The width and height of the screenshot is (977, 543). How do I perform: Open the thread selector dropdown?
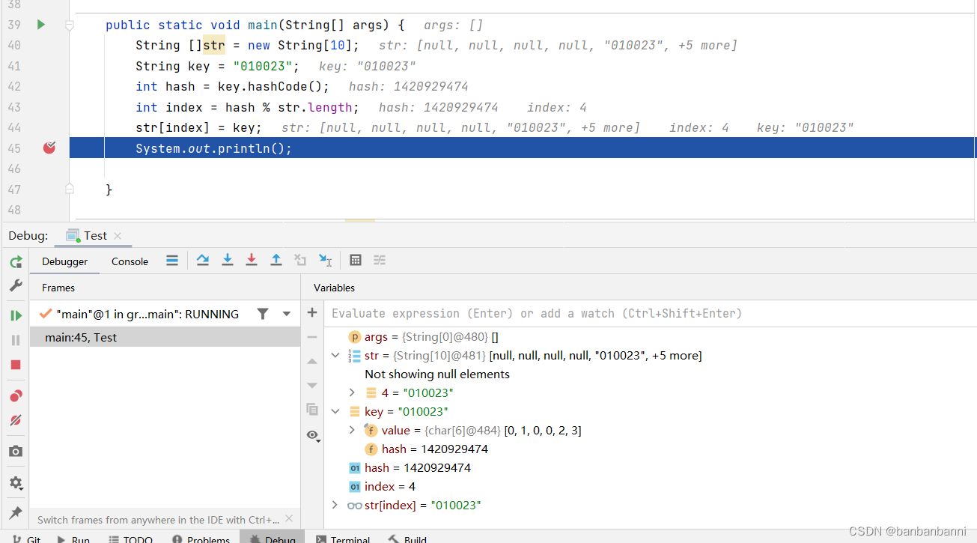pos(287,314)
